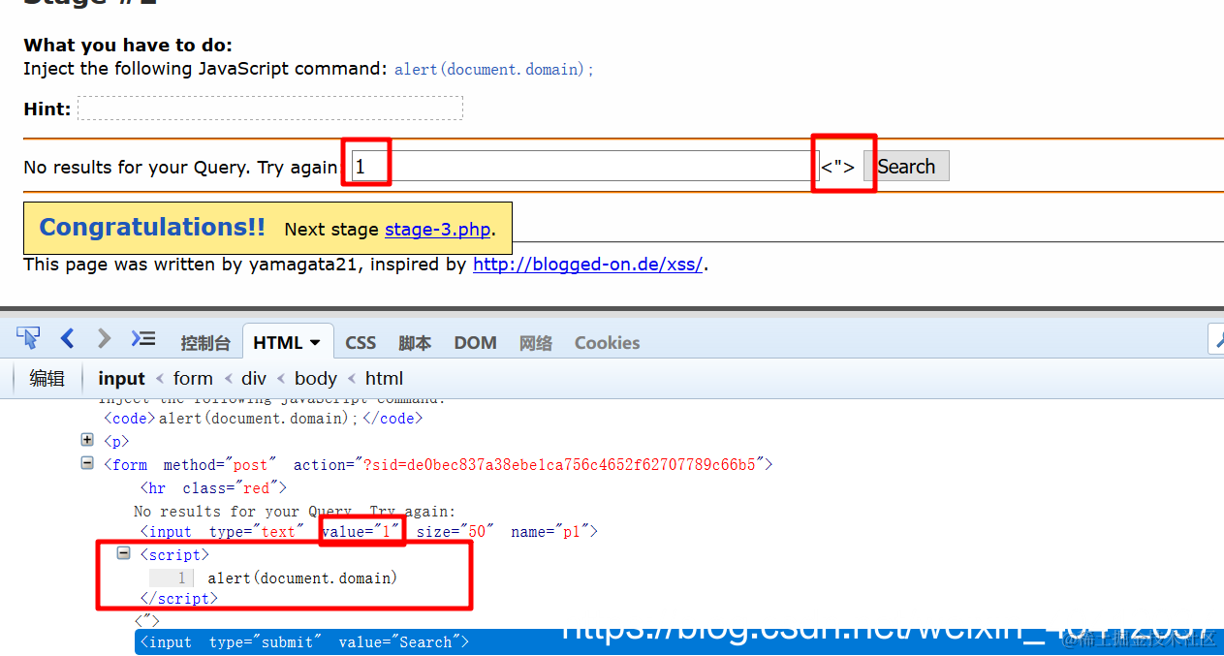Click the forward navigation arrow in Firebug
Image resolution: width=1224 pixels, height=656 pixels.
[x=103, y=338]
